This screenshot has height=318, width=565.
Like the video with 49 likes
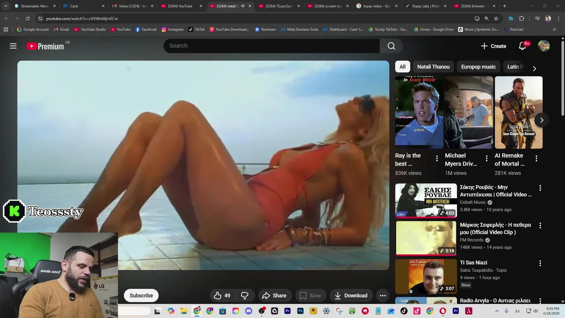coord(222,295)
